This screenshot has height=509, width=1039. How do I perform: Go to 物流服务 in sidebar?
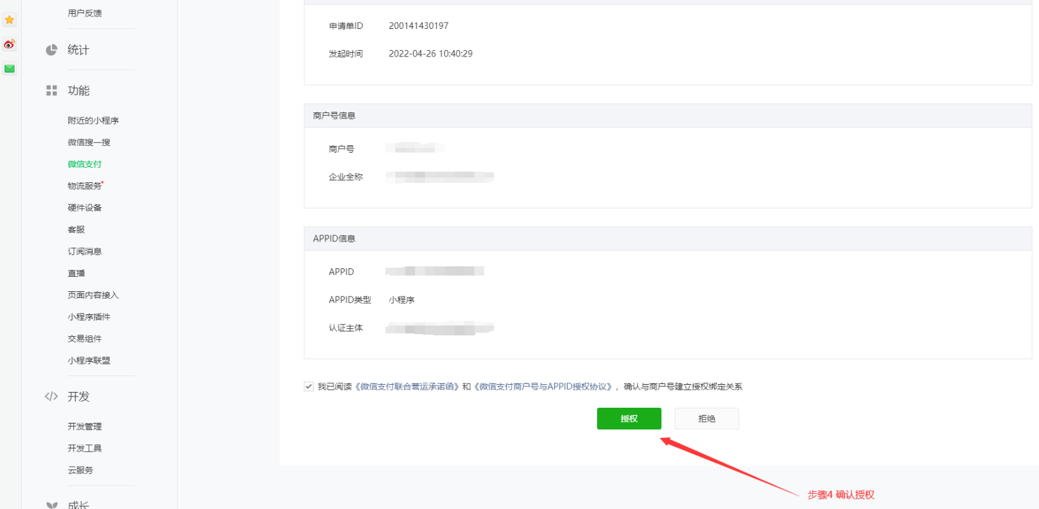(84, 186)
